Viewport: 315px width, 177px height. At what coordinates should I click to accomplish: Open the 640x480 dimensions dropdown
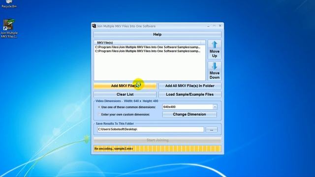pos(215,107)
